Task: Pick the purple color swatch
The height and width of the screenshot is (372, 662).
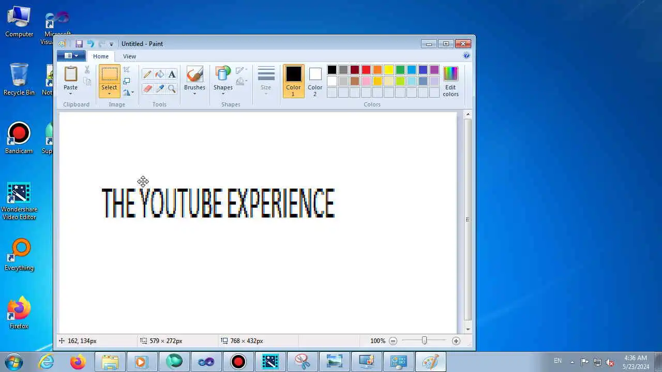Action: pos(434,70)
